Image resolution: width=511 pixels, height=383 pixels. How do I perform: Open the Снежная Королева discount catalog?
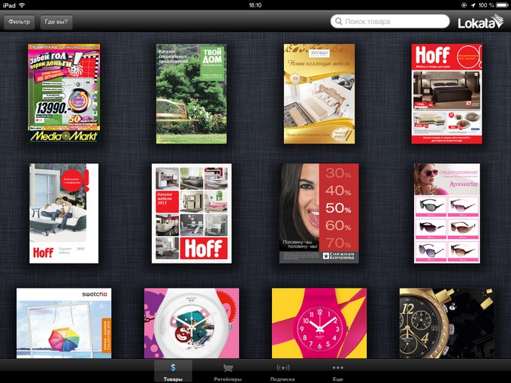[319, 213]
